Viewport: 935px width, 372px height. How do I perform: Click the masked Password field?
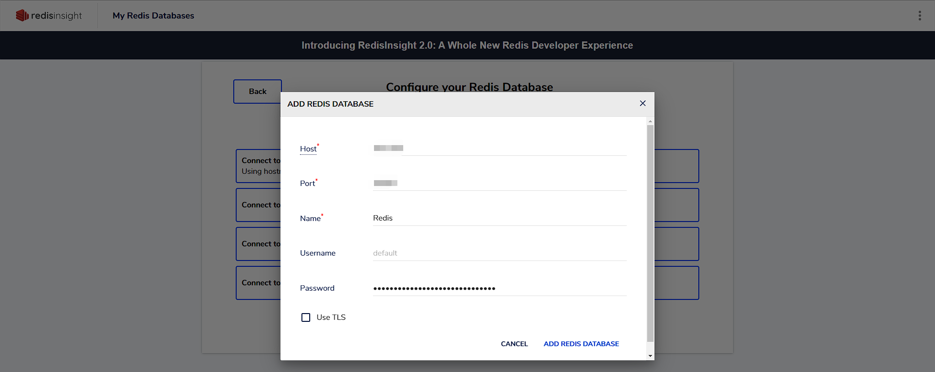pos(500,288)
